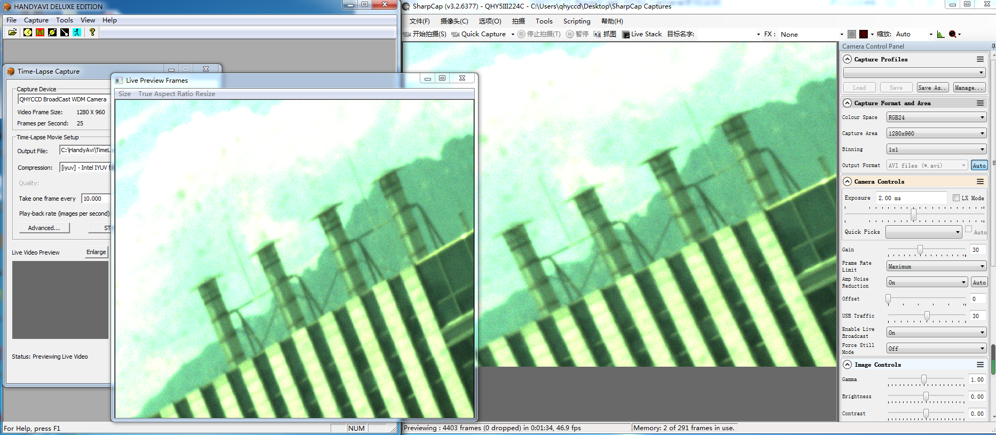Click the Enlarge button
The width and height of the screenshot is (996, 435).
click(96, 252)
